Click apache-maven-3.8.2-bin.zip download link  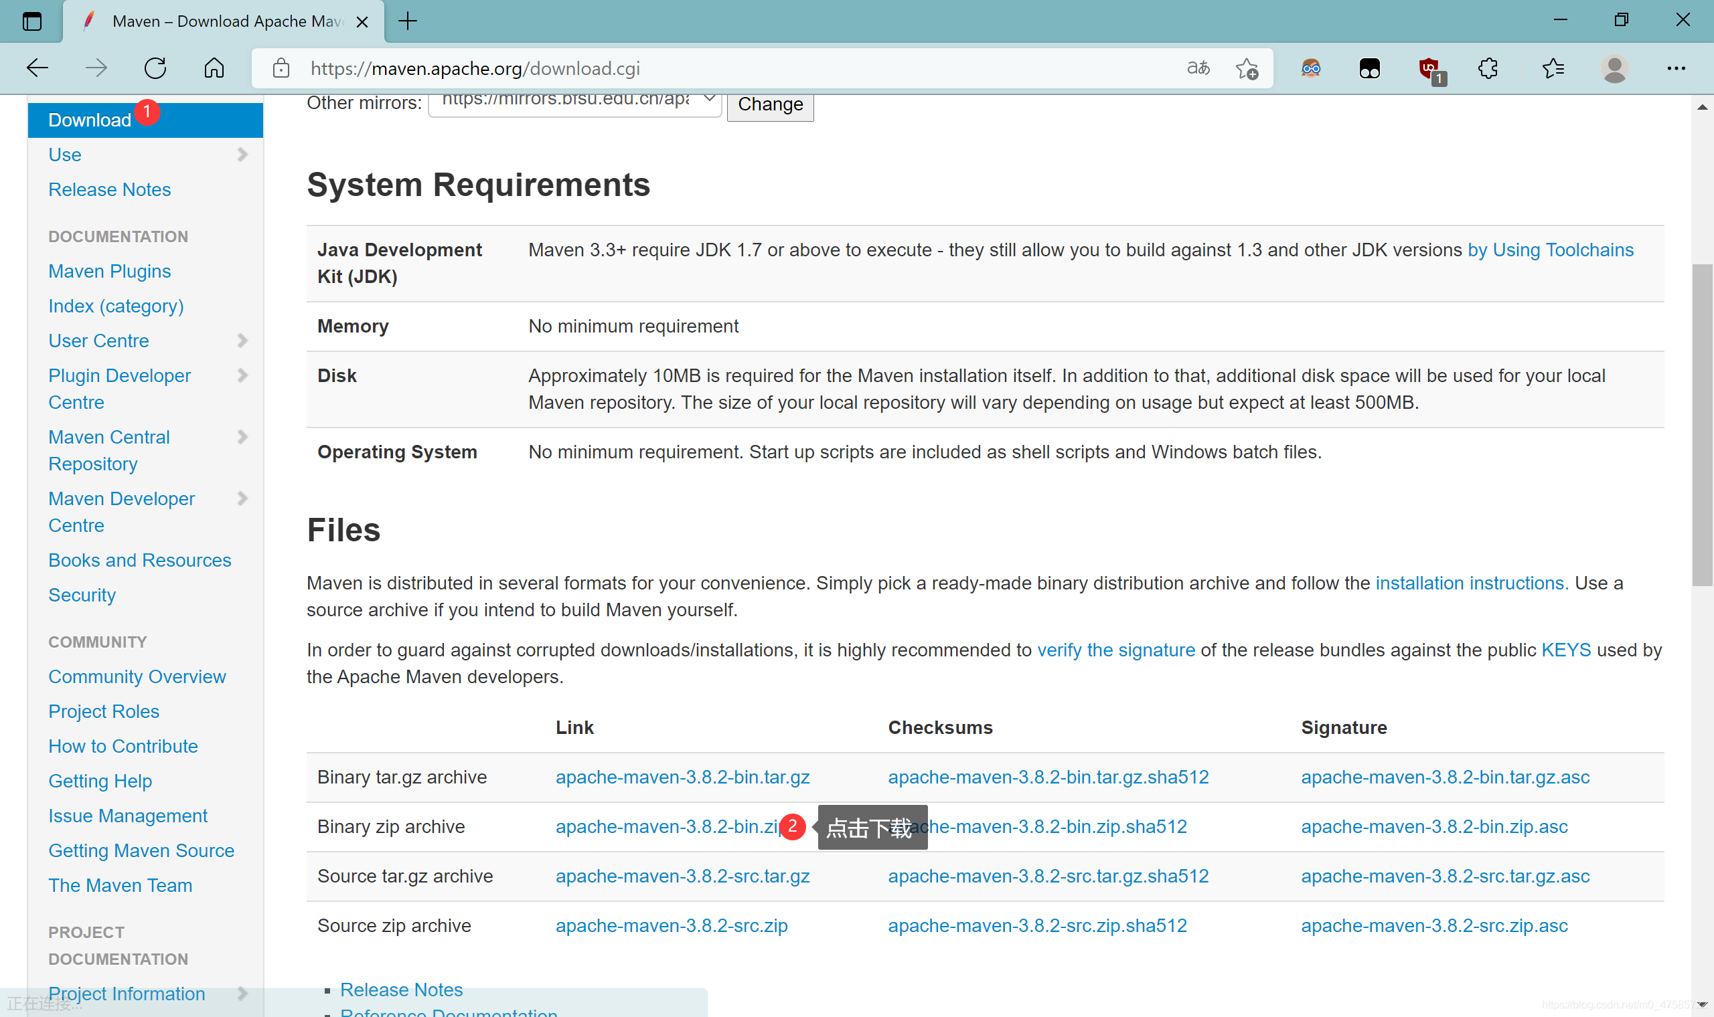[x=670, y=827]
